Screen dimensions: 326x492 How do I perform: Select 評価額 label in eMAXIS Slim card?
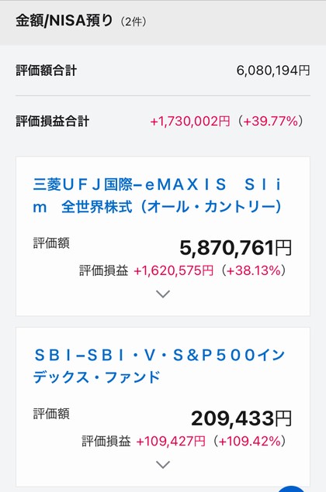(51, 243)
